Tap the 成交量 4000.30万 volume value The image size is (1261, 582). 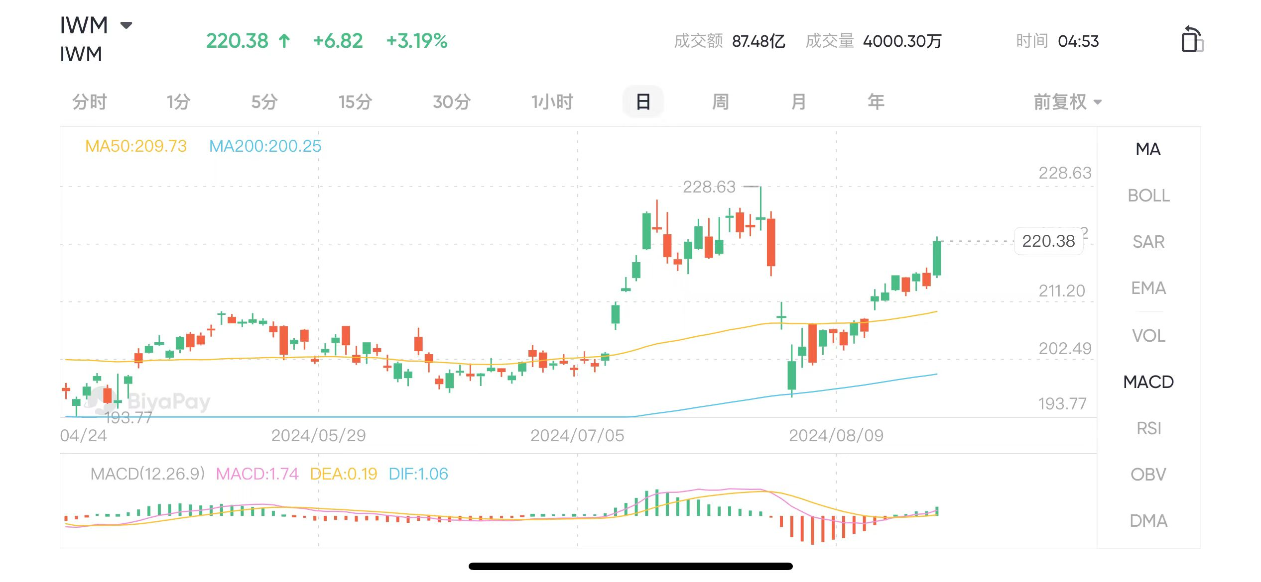(x=874, y=41)
